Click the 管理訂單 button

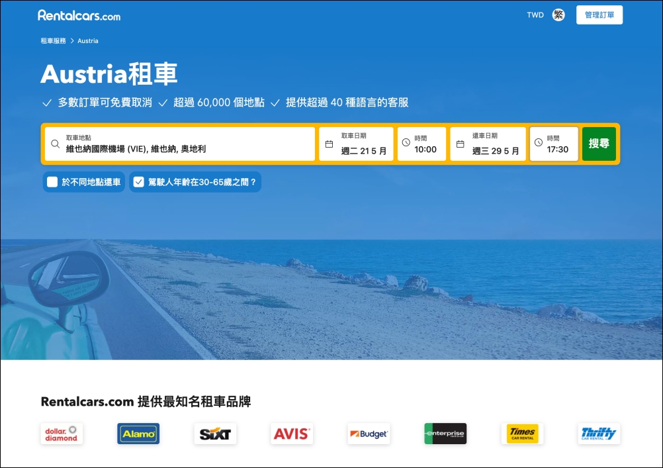pyautogui.click(x=599, y=15)
